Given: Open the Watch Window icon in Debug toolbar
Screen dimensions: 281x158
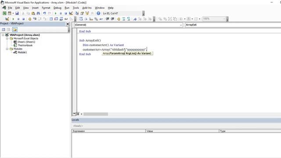Looking at the screenshot, I should click(x=61, y=19).
